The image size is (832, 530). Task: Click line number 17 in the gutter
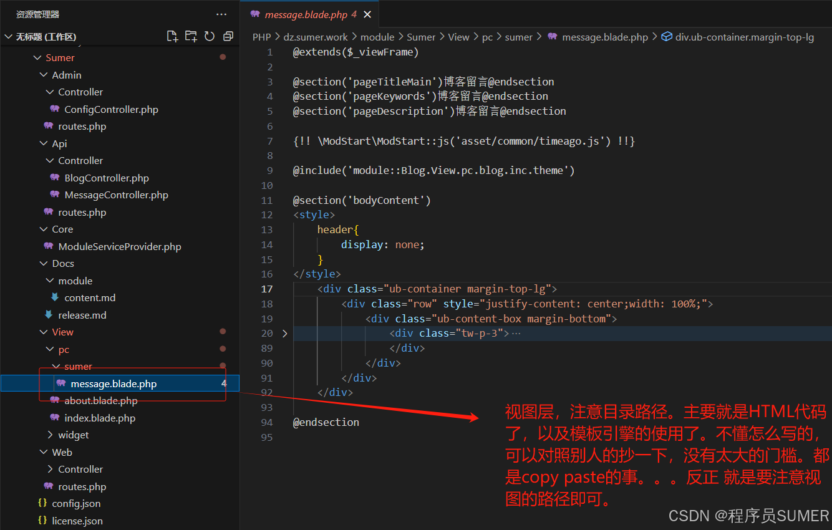click(267, 289)
